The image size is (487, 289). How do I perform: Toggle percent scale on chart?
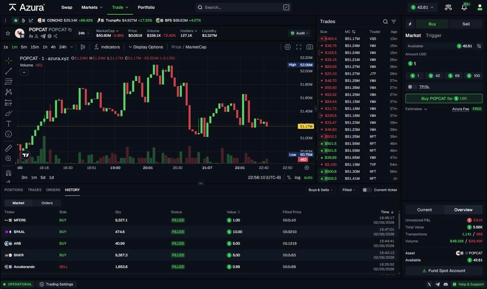(x=289, y=177)
